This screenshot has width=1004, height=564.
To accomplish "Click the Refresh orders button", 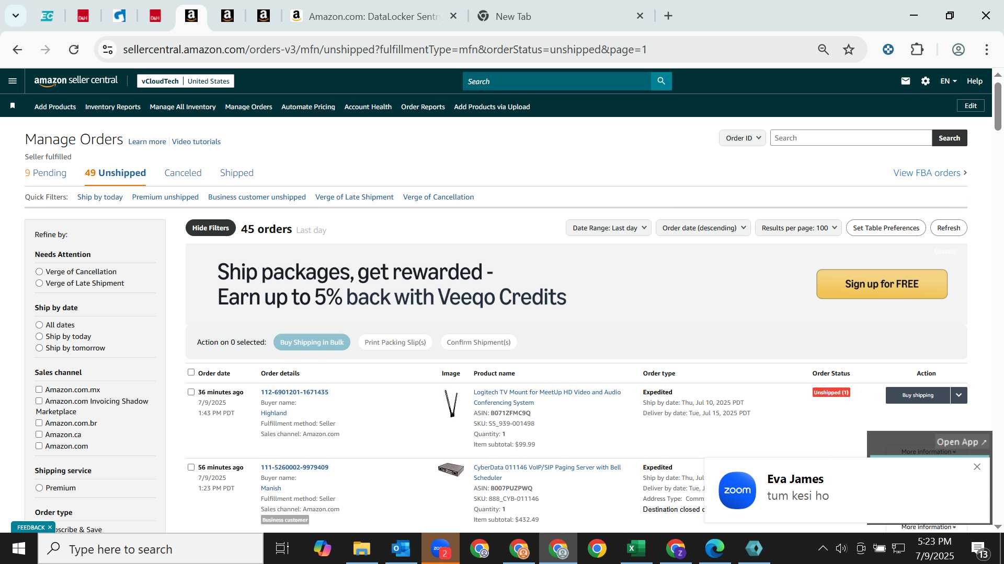I will click(x=949, y=228).
